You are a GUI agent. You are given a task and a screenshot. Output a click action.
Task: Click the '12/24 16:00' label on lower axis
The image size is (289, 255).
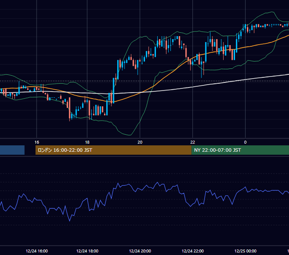(x=37, y=251)
